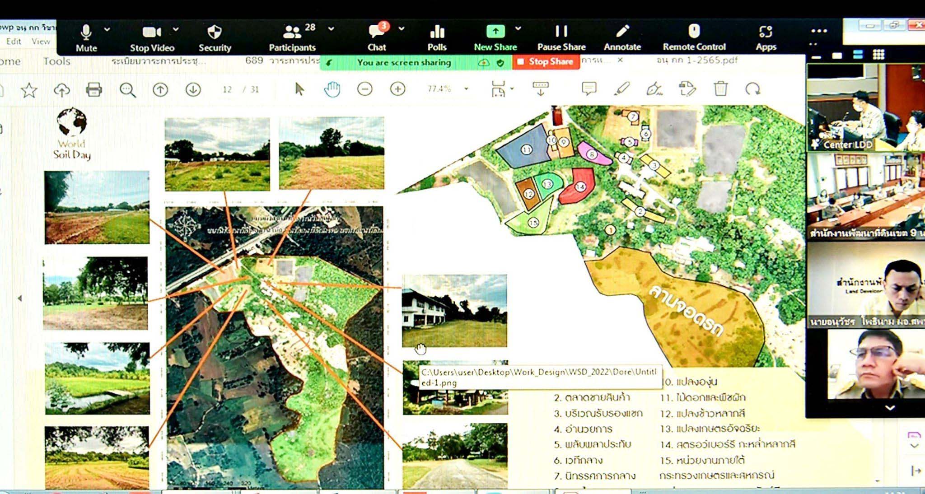Switch Zoom video panel to grid view
This screenshot has height=494, width=925.
[x=878, y=55]
